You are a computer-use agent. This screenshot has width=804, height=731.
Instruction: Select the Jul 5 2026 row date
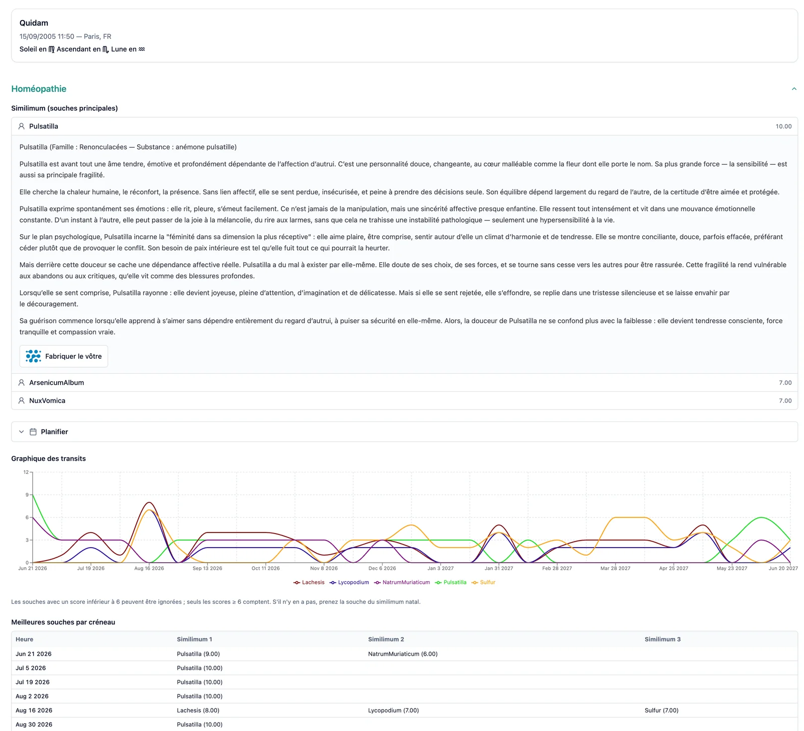(x=31, y=668)
